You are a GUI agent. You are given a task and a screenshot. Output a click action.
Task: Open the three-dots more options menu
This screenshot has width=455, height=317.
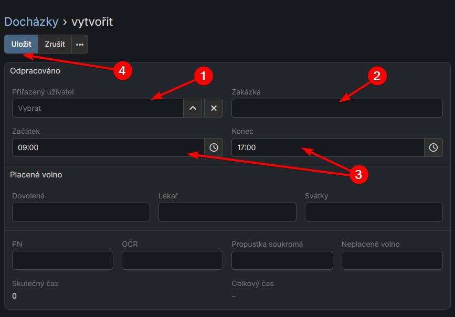(80, 44)
